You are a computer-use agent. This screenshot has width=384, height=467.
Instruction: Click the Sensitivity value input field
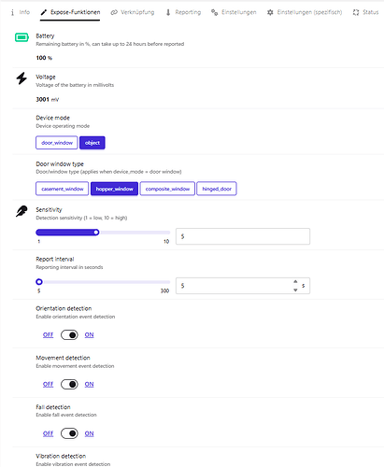(243, 236)
